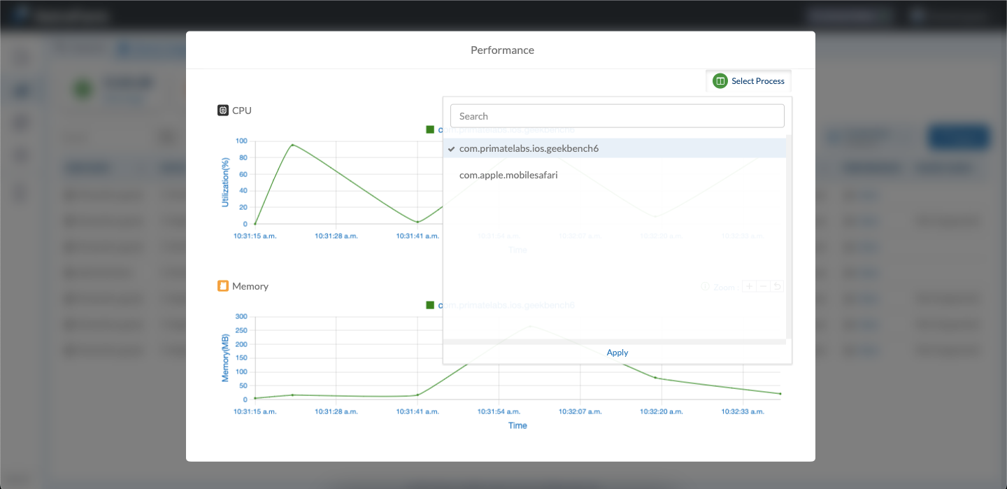Open the Select Process dropdown
Screen dimensions: 1007x489
pos(748,81)
